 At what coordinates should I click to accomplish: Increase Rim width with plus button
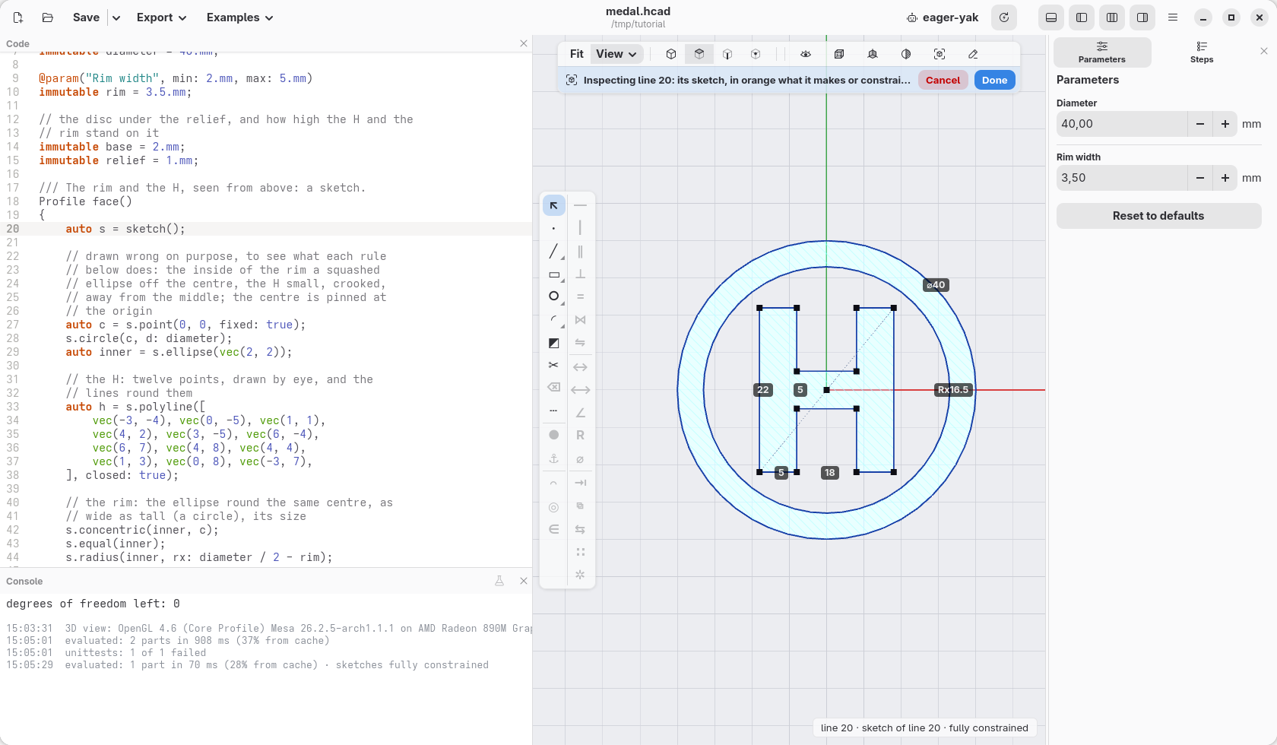click(1225, 178)
